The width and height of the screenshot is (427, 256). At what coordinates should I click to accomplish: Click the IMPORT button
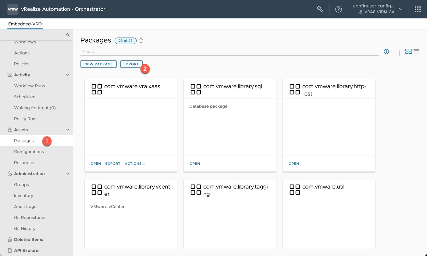tap(131, 64)
